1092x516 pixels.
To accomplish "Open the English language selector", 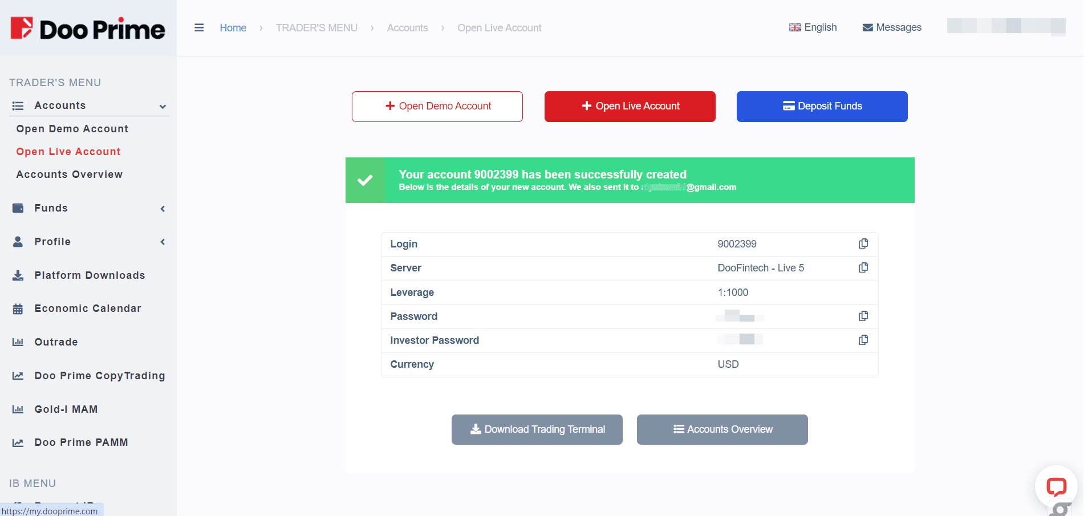I will click(x=813, y=27).
